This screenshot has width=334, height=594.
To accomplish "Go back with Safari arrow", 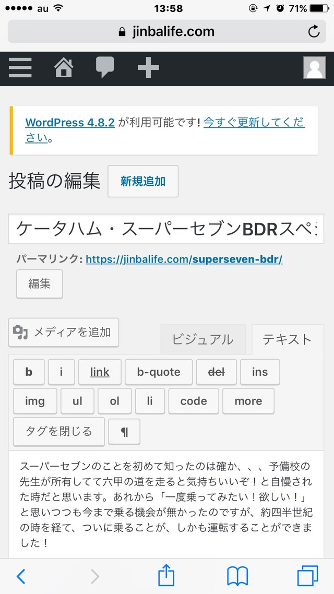I will click(21, 576).
